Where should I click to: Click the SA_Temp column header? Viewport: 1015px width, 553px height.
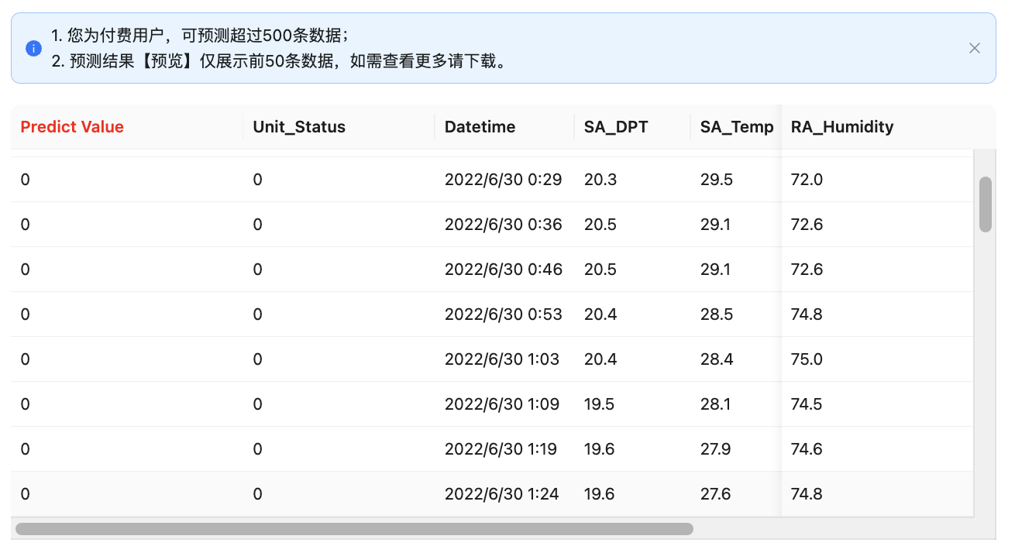click(736, 127)
